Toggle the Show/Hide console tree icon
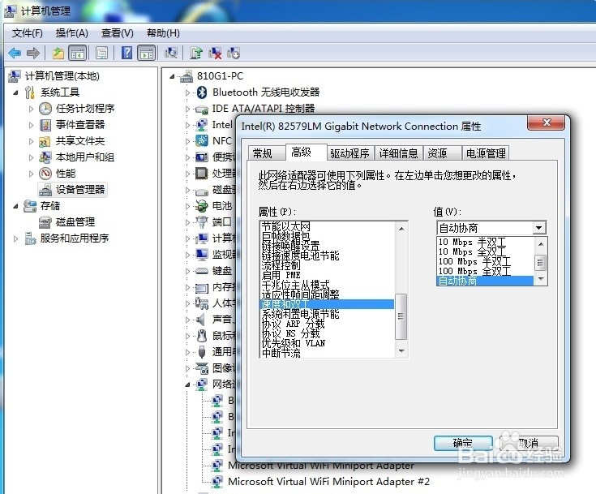The height and width of the screenshot is (494, 596). tap(78, 53)
